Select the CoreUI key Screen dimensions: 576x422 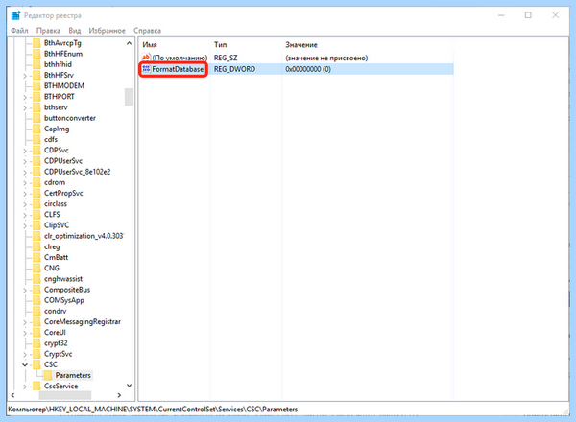[55, 333]
